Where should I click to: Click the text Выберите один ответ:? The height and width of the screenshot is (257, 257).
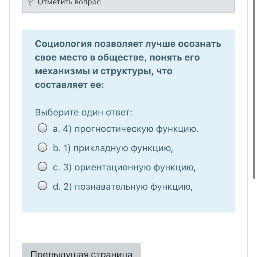83,112
